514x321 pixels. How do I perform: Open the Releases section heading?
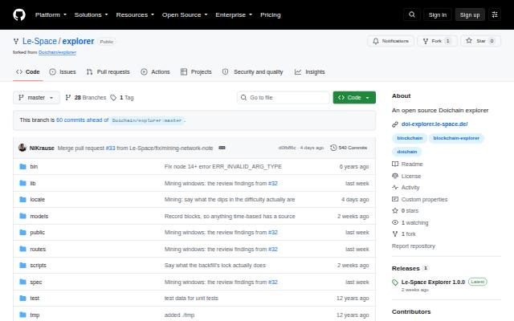point(406,268)
